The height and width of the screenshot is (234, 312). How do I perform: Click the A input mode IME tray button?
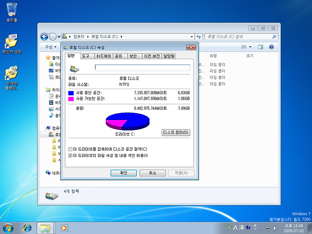click(236, 227)
